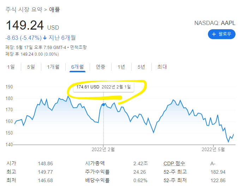The width and height of the screenshot is (239, 186).
Task: Click the 2022년 2월 axis label
Action: (x=103, y=149)
